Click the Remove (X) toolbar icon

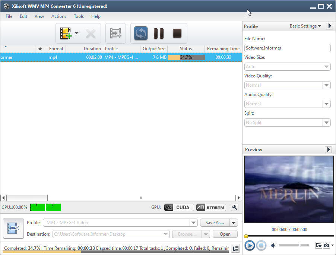point(91,34)
